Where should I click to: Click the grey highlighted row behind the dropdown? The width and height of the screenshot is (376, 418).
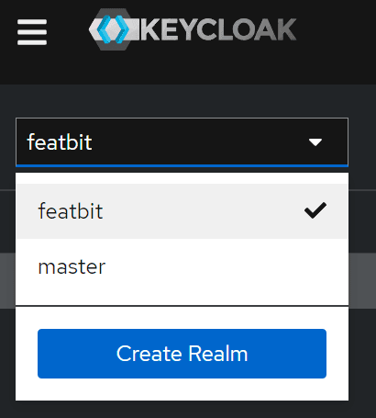362,281
